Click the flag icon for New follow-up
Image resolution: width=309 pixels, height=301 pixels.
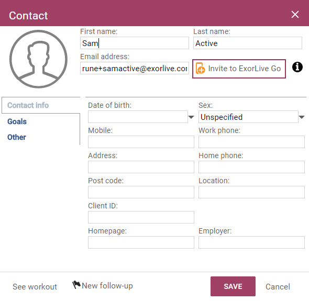point(76,285)
